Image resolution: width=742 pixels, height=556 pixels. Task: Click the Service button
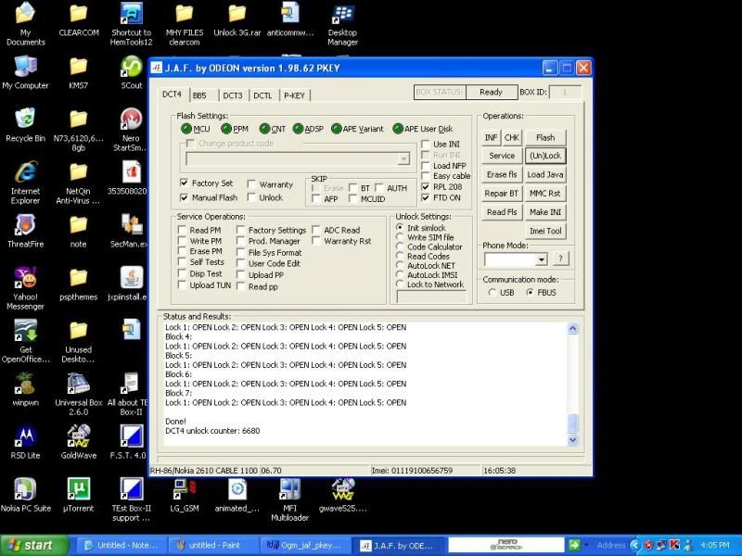click(x=502, y=156)
